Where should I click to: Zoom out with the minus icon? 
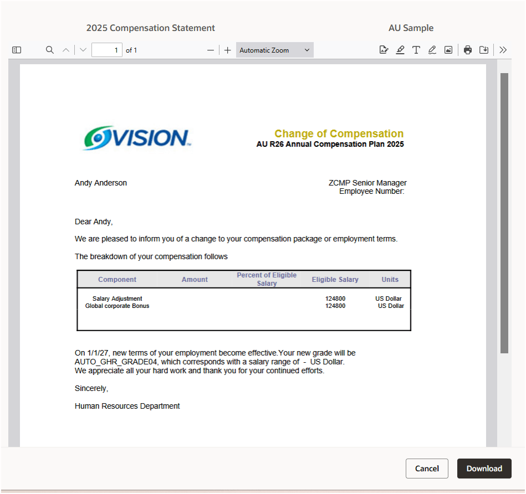(x=210, y=50)
